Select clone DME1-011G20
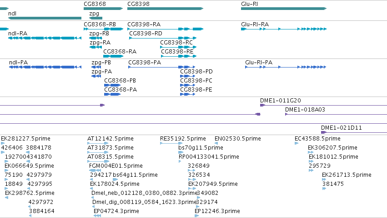Image resolution: width=387 pixels, height=218 pixels. pos(281,101)
